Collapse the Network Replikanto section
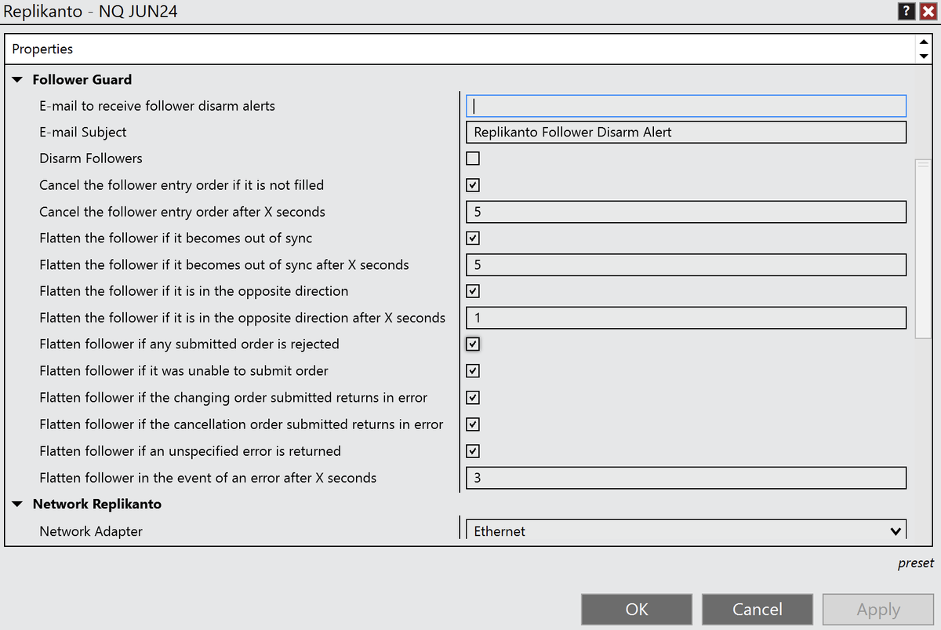 (x=17, y=504)
